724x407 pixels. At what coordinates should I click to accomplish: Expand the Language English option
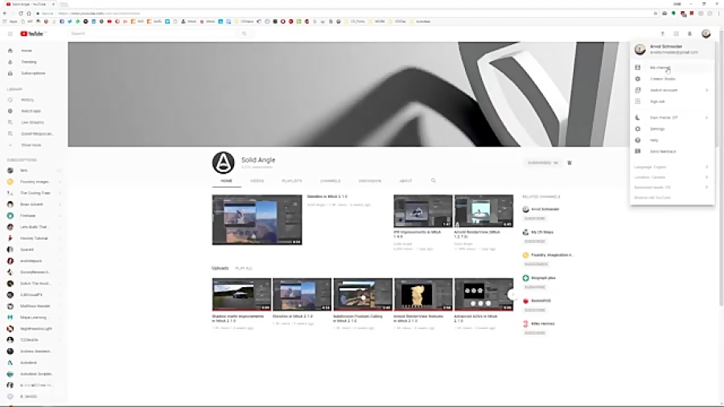669,166
